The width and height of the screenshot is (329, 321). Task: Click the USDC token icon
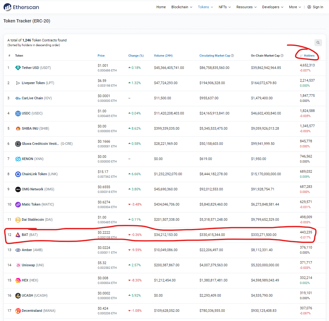tap(18, 113)
